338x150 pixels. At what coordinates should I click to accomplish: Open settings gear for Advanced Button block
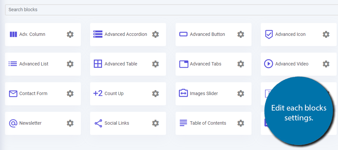pyautogui.click(x=241, y=34)
